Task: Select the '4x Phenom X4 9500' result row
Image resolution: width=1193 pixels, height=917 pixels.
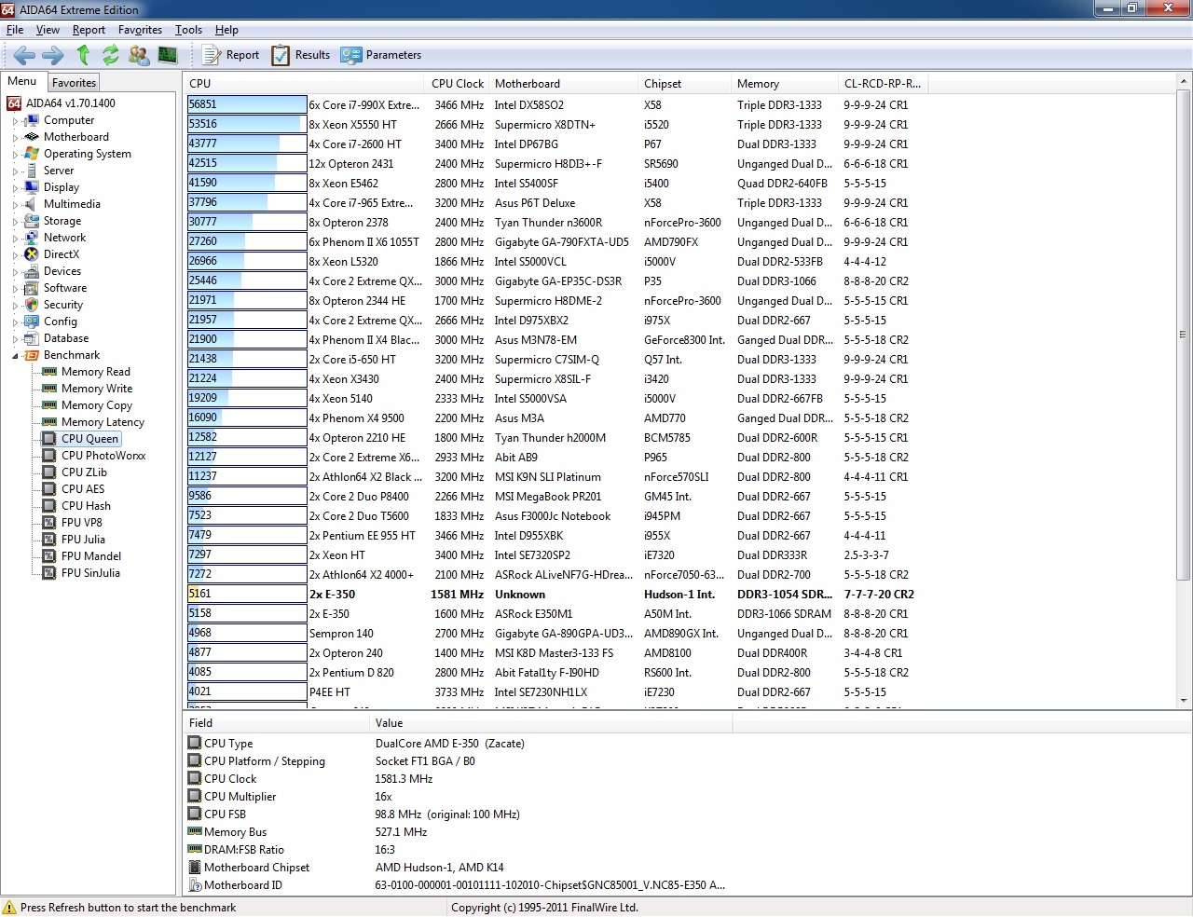Action: click(x=558, y=418)
